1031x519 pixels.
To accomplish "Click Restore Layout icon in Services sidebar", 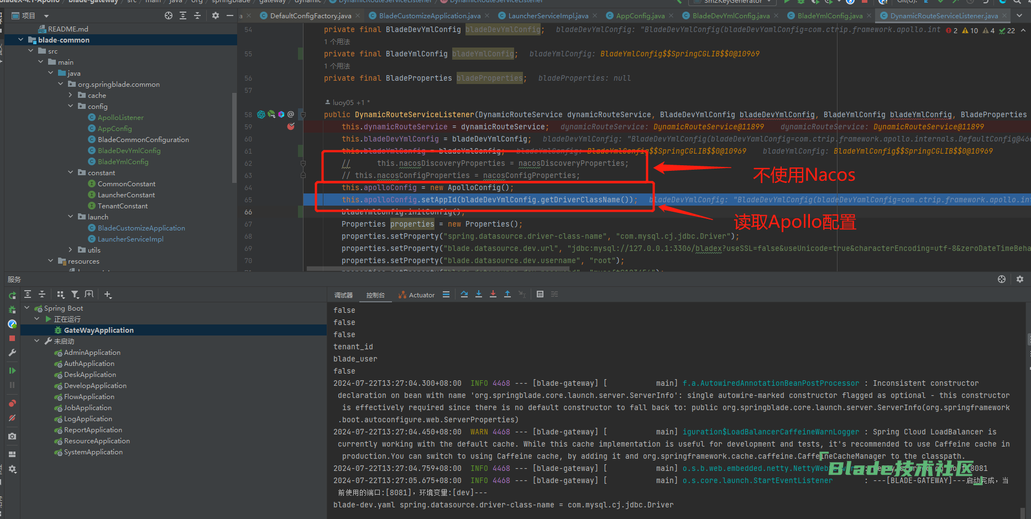I will click(x=12, y=454).
